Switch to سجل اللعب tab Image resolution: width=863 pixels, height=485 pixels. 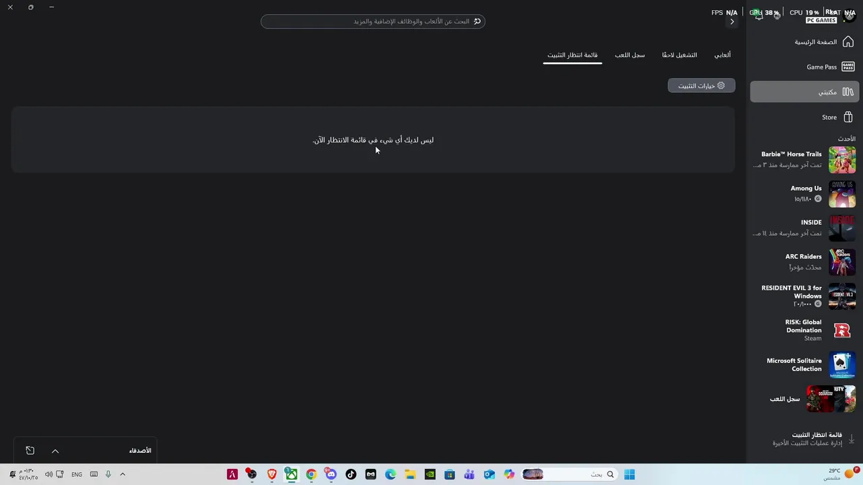[x=630, y=55]
